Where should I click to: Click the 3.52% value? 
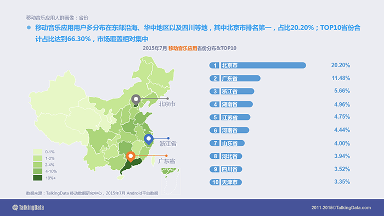click(x=342, y=169)
